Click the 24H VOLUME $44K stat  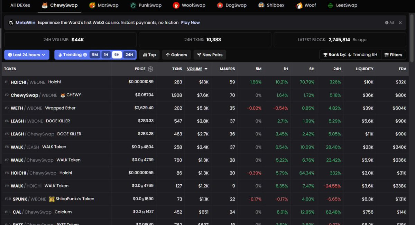[x=70, y=40]
